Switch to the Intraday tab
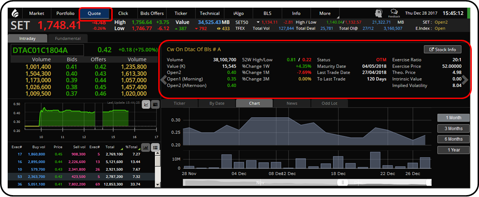 click(27, 39)
